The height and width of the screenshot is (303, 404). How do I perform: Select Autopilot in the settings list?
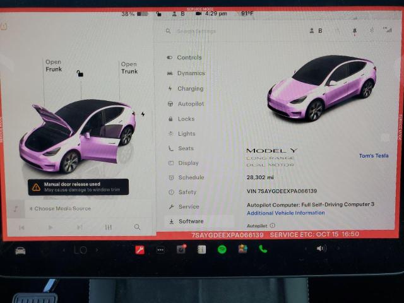(190, 104)
